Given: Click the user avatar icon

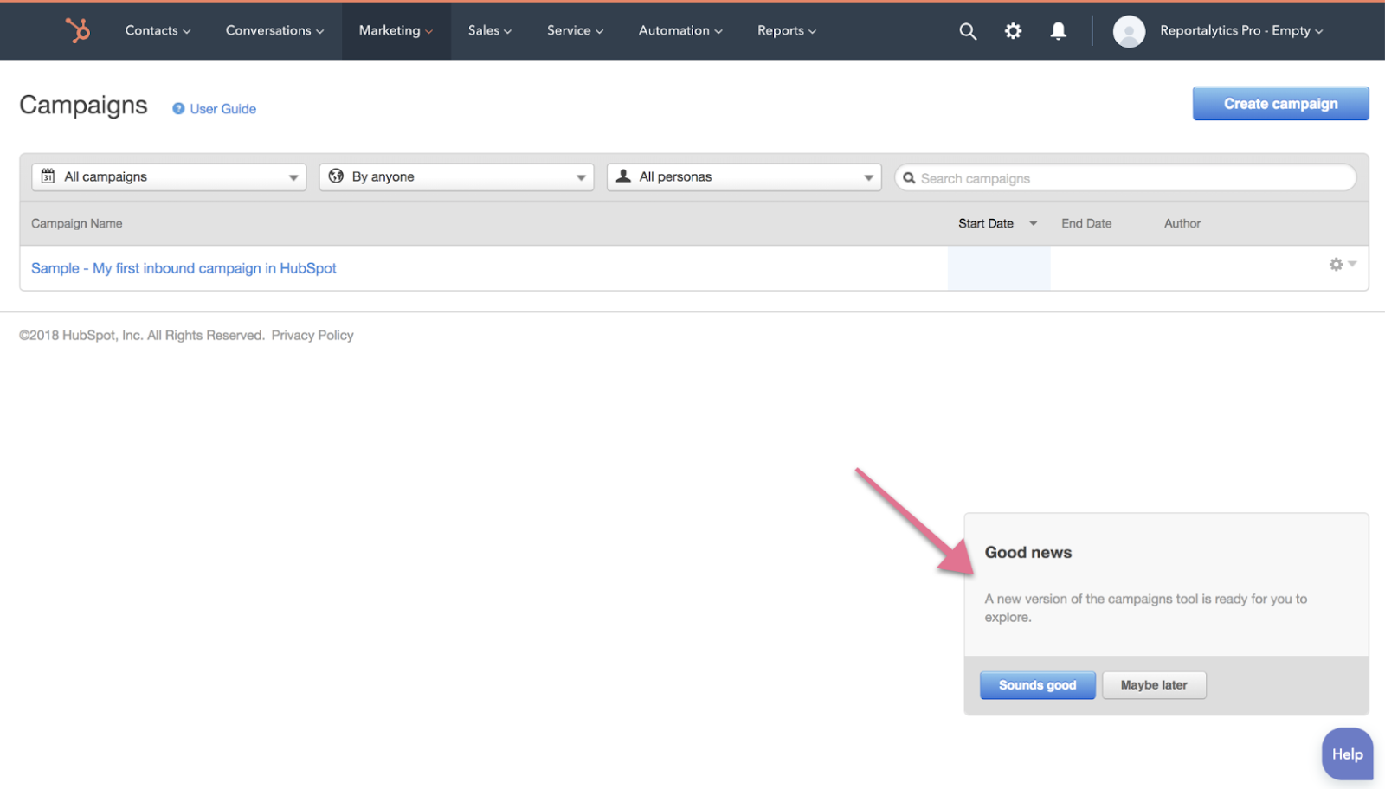Looking at the screenshot, I should click(1129, 31).
